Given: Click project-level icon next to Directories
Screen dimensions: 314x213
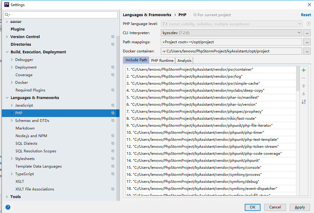Looking at the screenshot, I should pyautogui.click(x=113, y=44).
